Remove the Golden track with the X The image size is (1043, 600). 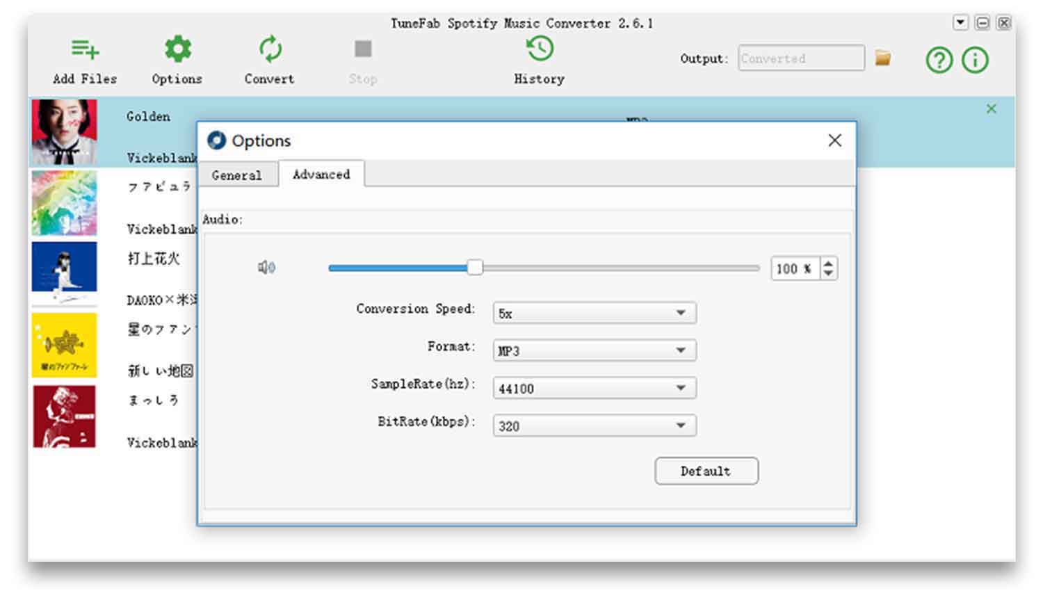pyautogui.click(x=991, y=108)
